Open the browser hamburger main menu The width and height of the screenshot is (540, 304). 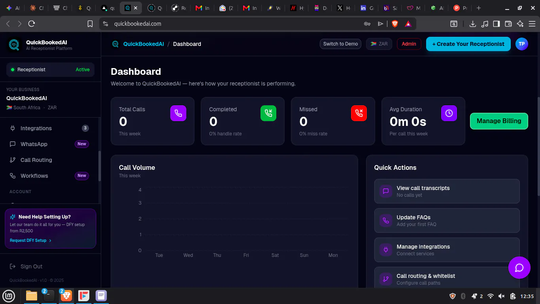coord(532,24)
